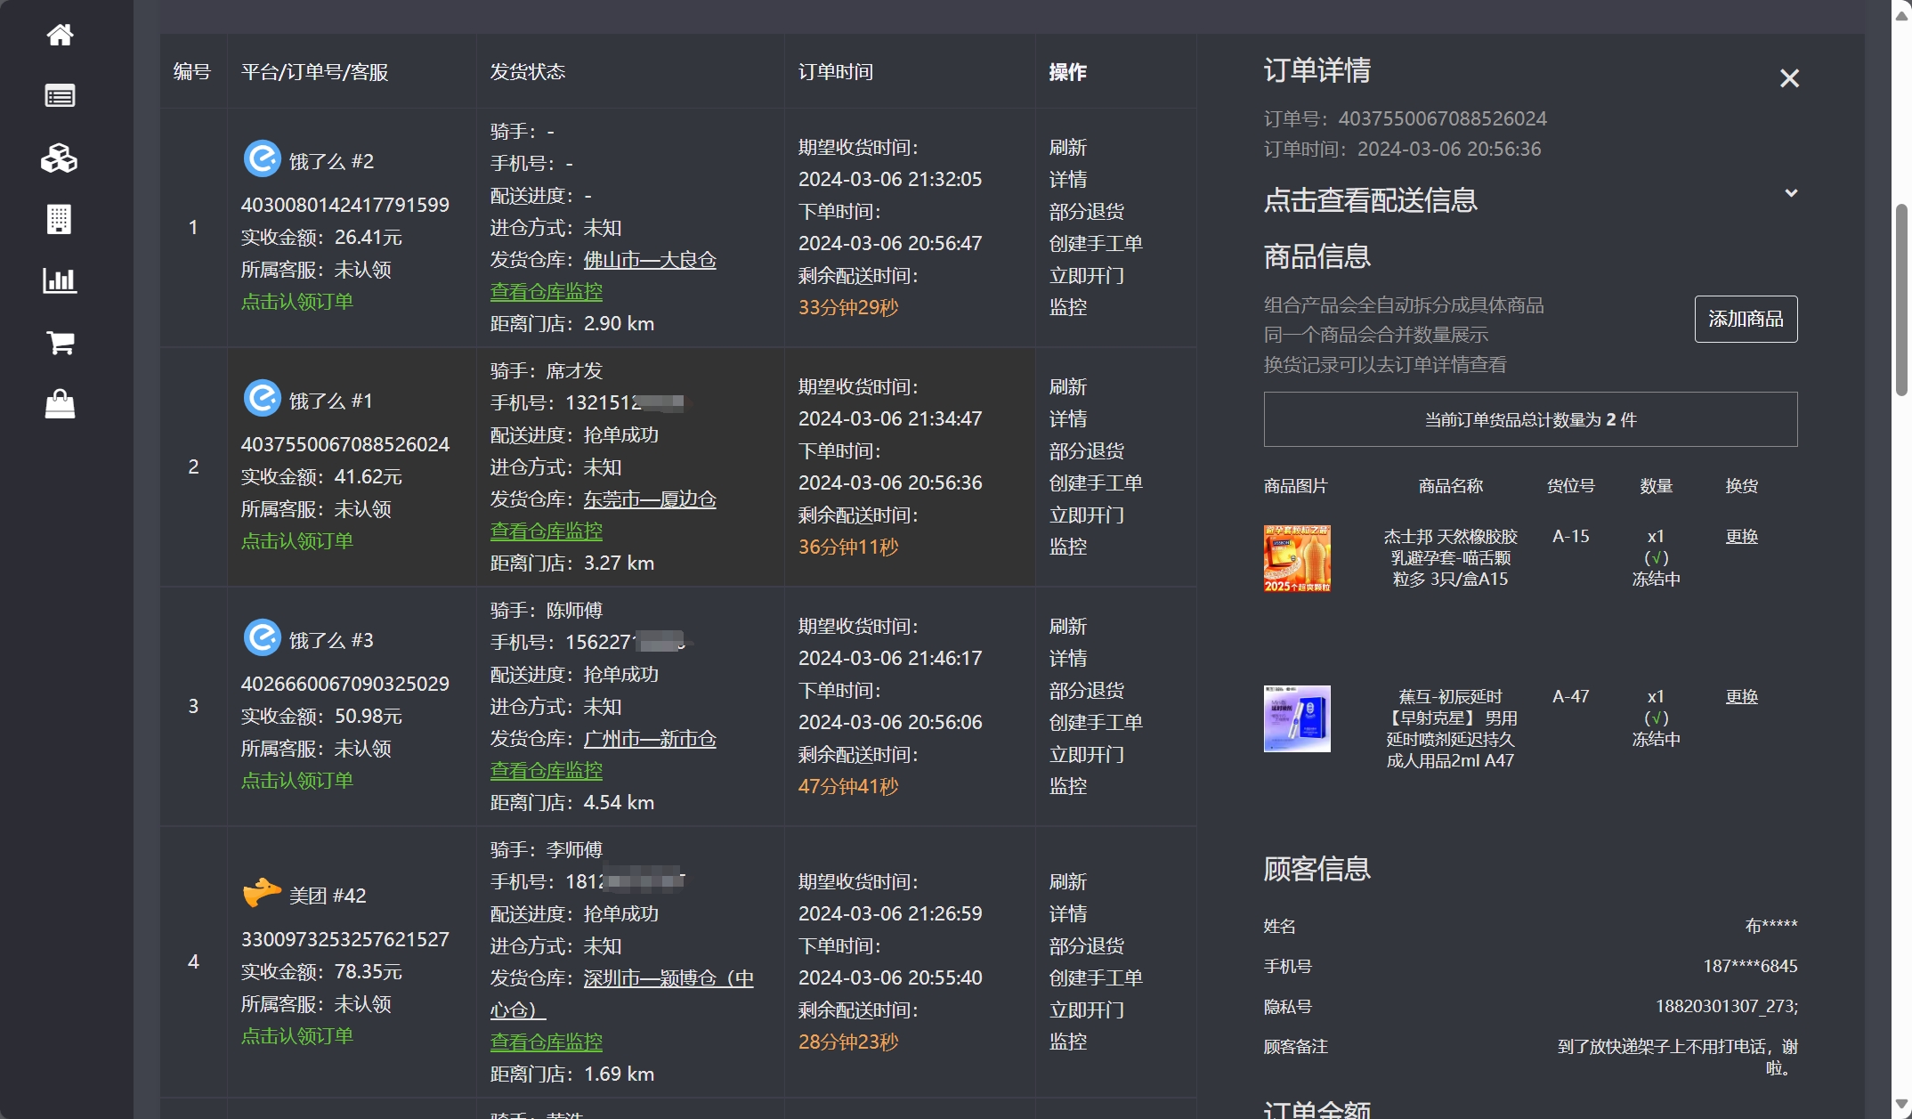Claim order 4026660067090325029 via 点击认领订单
1912x1119 pixels.
(x=297, y=781)
